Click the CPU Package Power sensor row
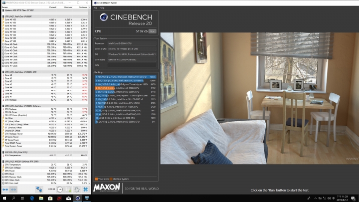The width and height of the screenshot is (359, 202). [x=45, y=134]
